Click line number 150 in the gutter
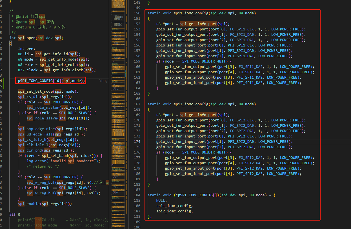Viewport: 351px width, 229px height. click(137, 13)
